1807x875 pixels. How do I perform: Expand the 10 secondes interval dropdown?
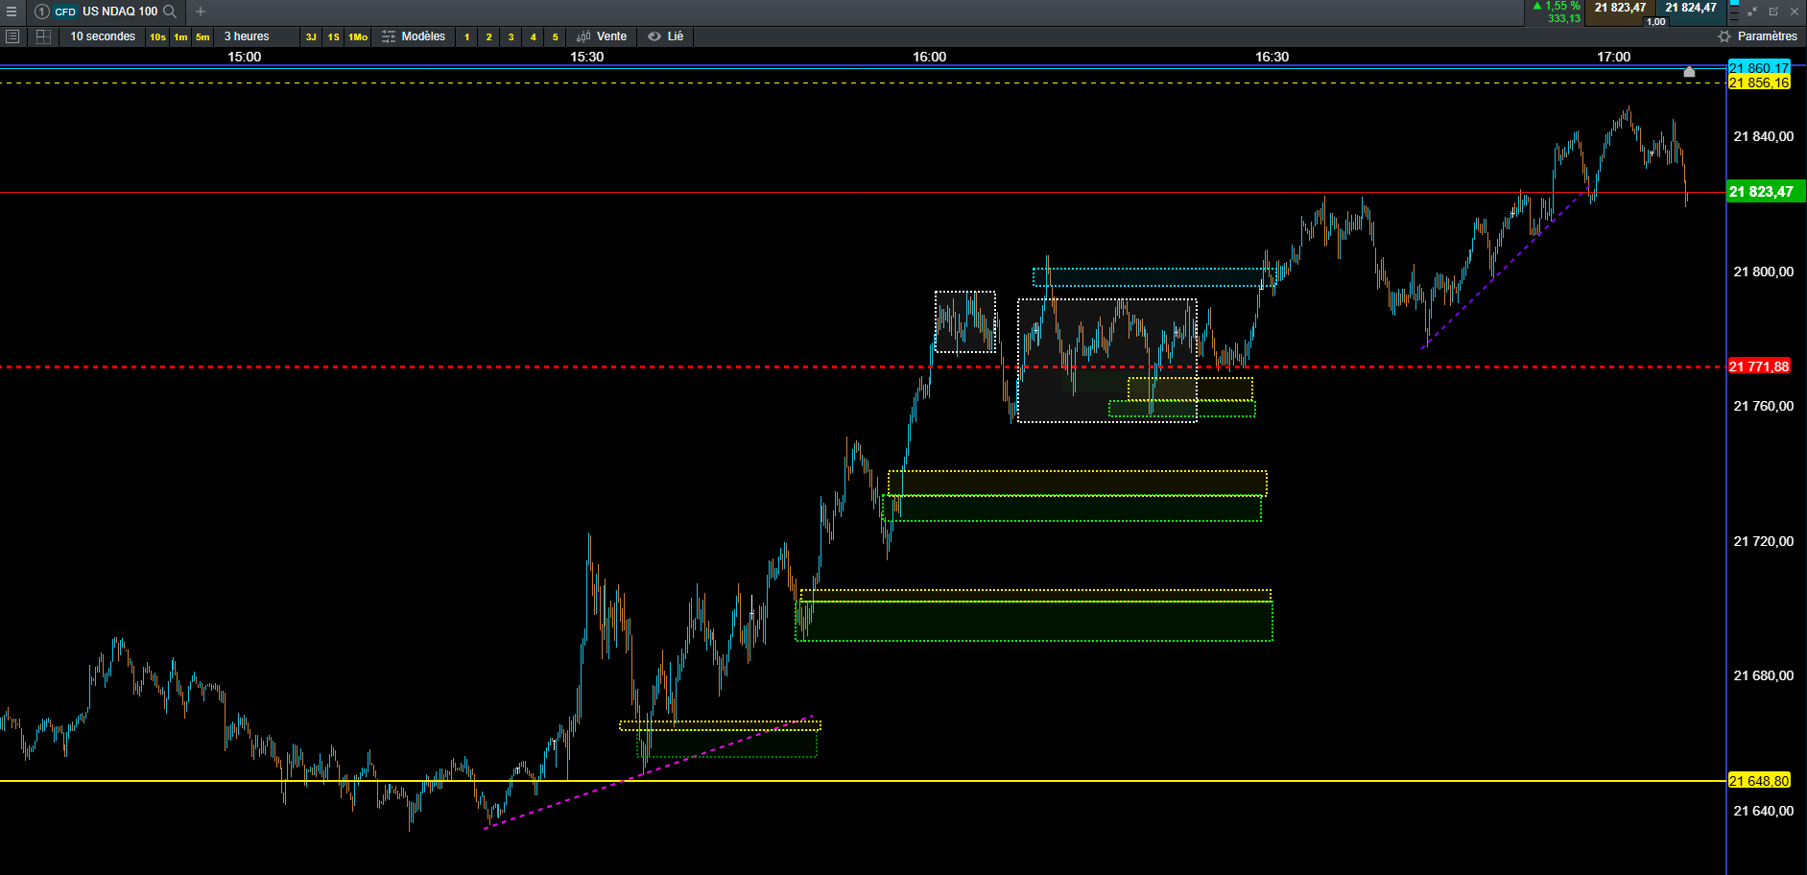(x=103, y=36)
